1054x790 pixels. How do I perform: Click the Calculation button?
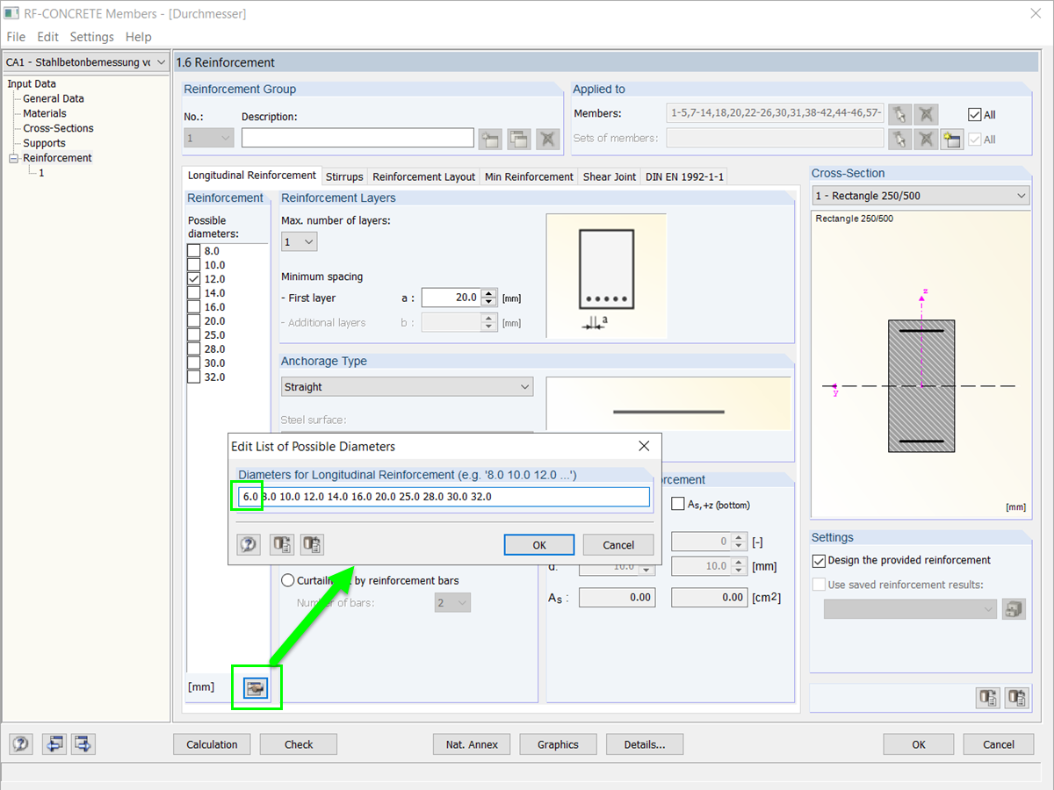tap(212, 744)
